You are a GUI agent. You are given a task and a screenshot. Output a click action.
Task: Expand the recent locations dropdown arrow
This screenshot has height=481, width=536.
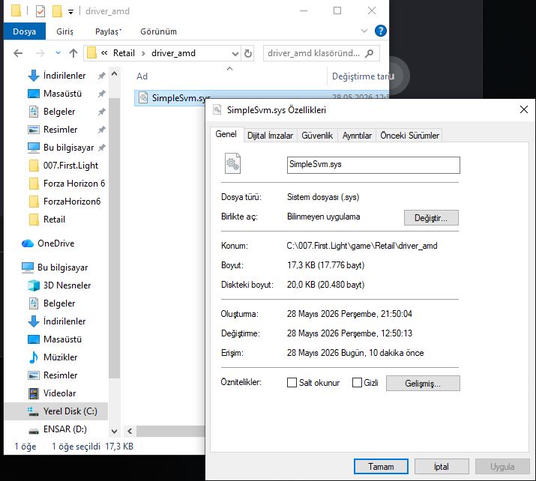tap(58, 53)
